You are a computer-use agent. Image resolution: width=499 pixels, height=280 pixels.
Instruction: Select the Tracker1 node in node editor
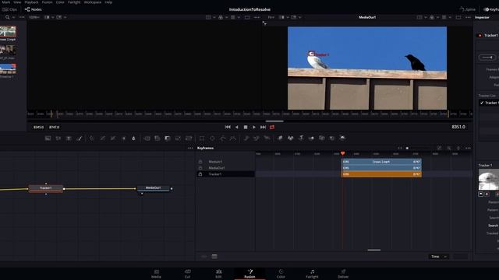46,188
